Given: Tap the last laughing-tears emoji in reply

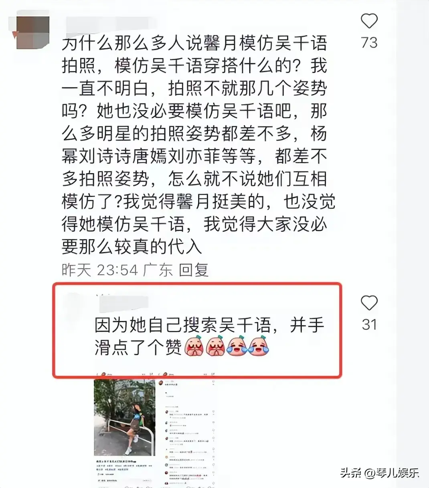Looking at the screenshot, I should coord(259,347).
